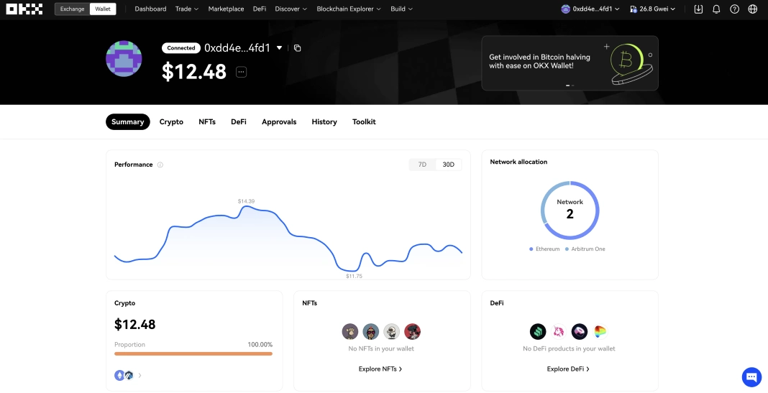Open the Dashboard page
Image resolution: width=768 pixels, height=393 pixels.
150,9
